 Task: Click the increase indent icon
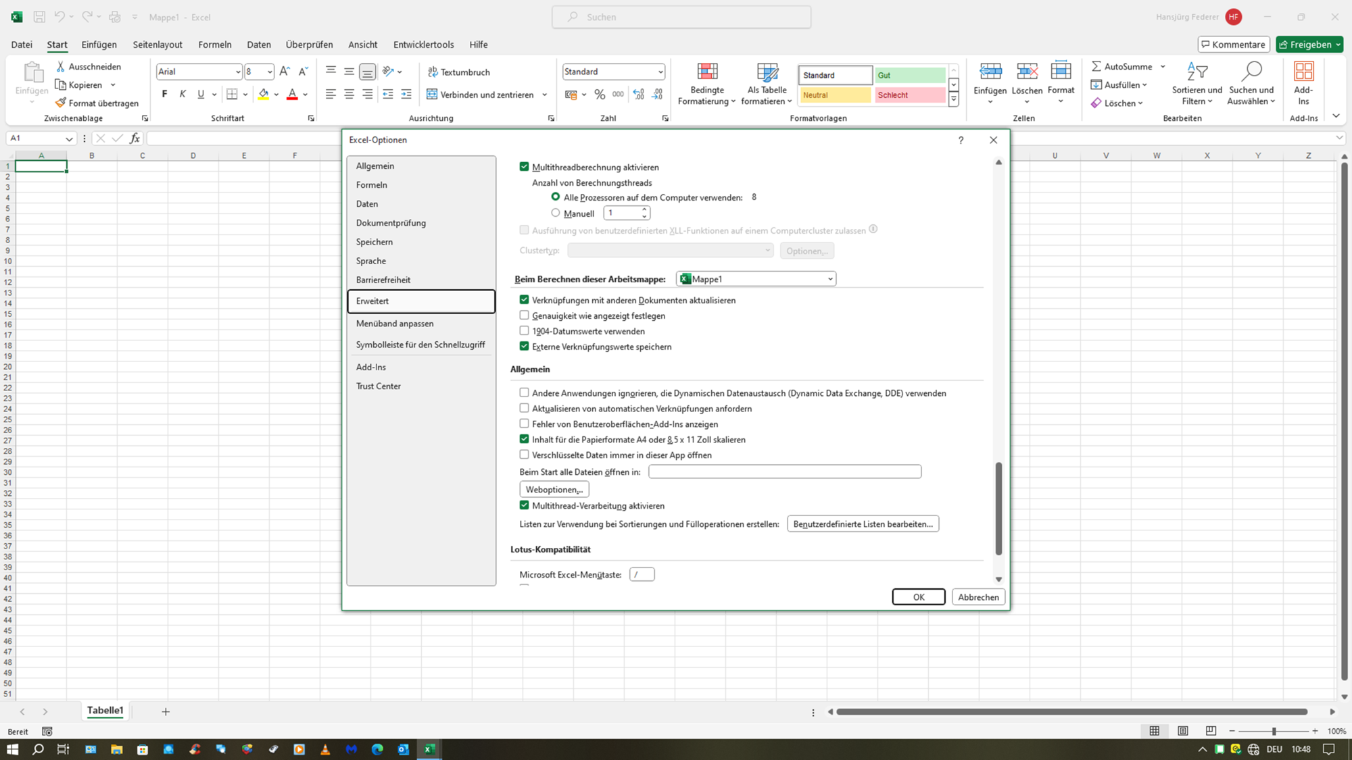(x=406, y=95)
